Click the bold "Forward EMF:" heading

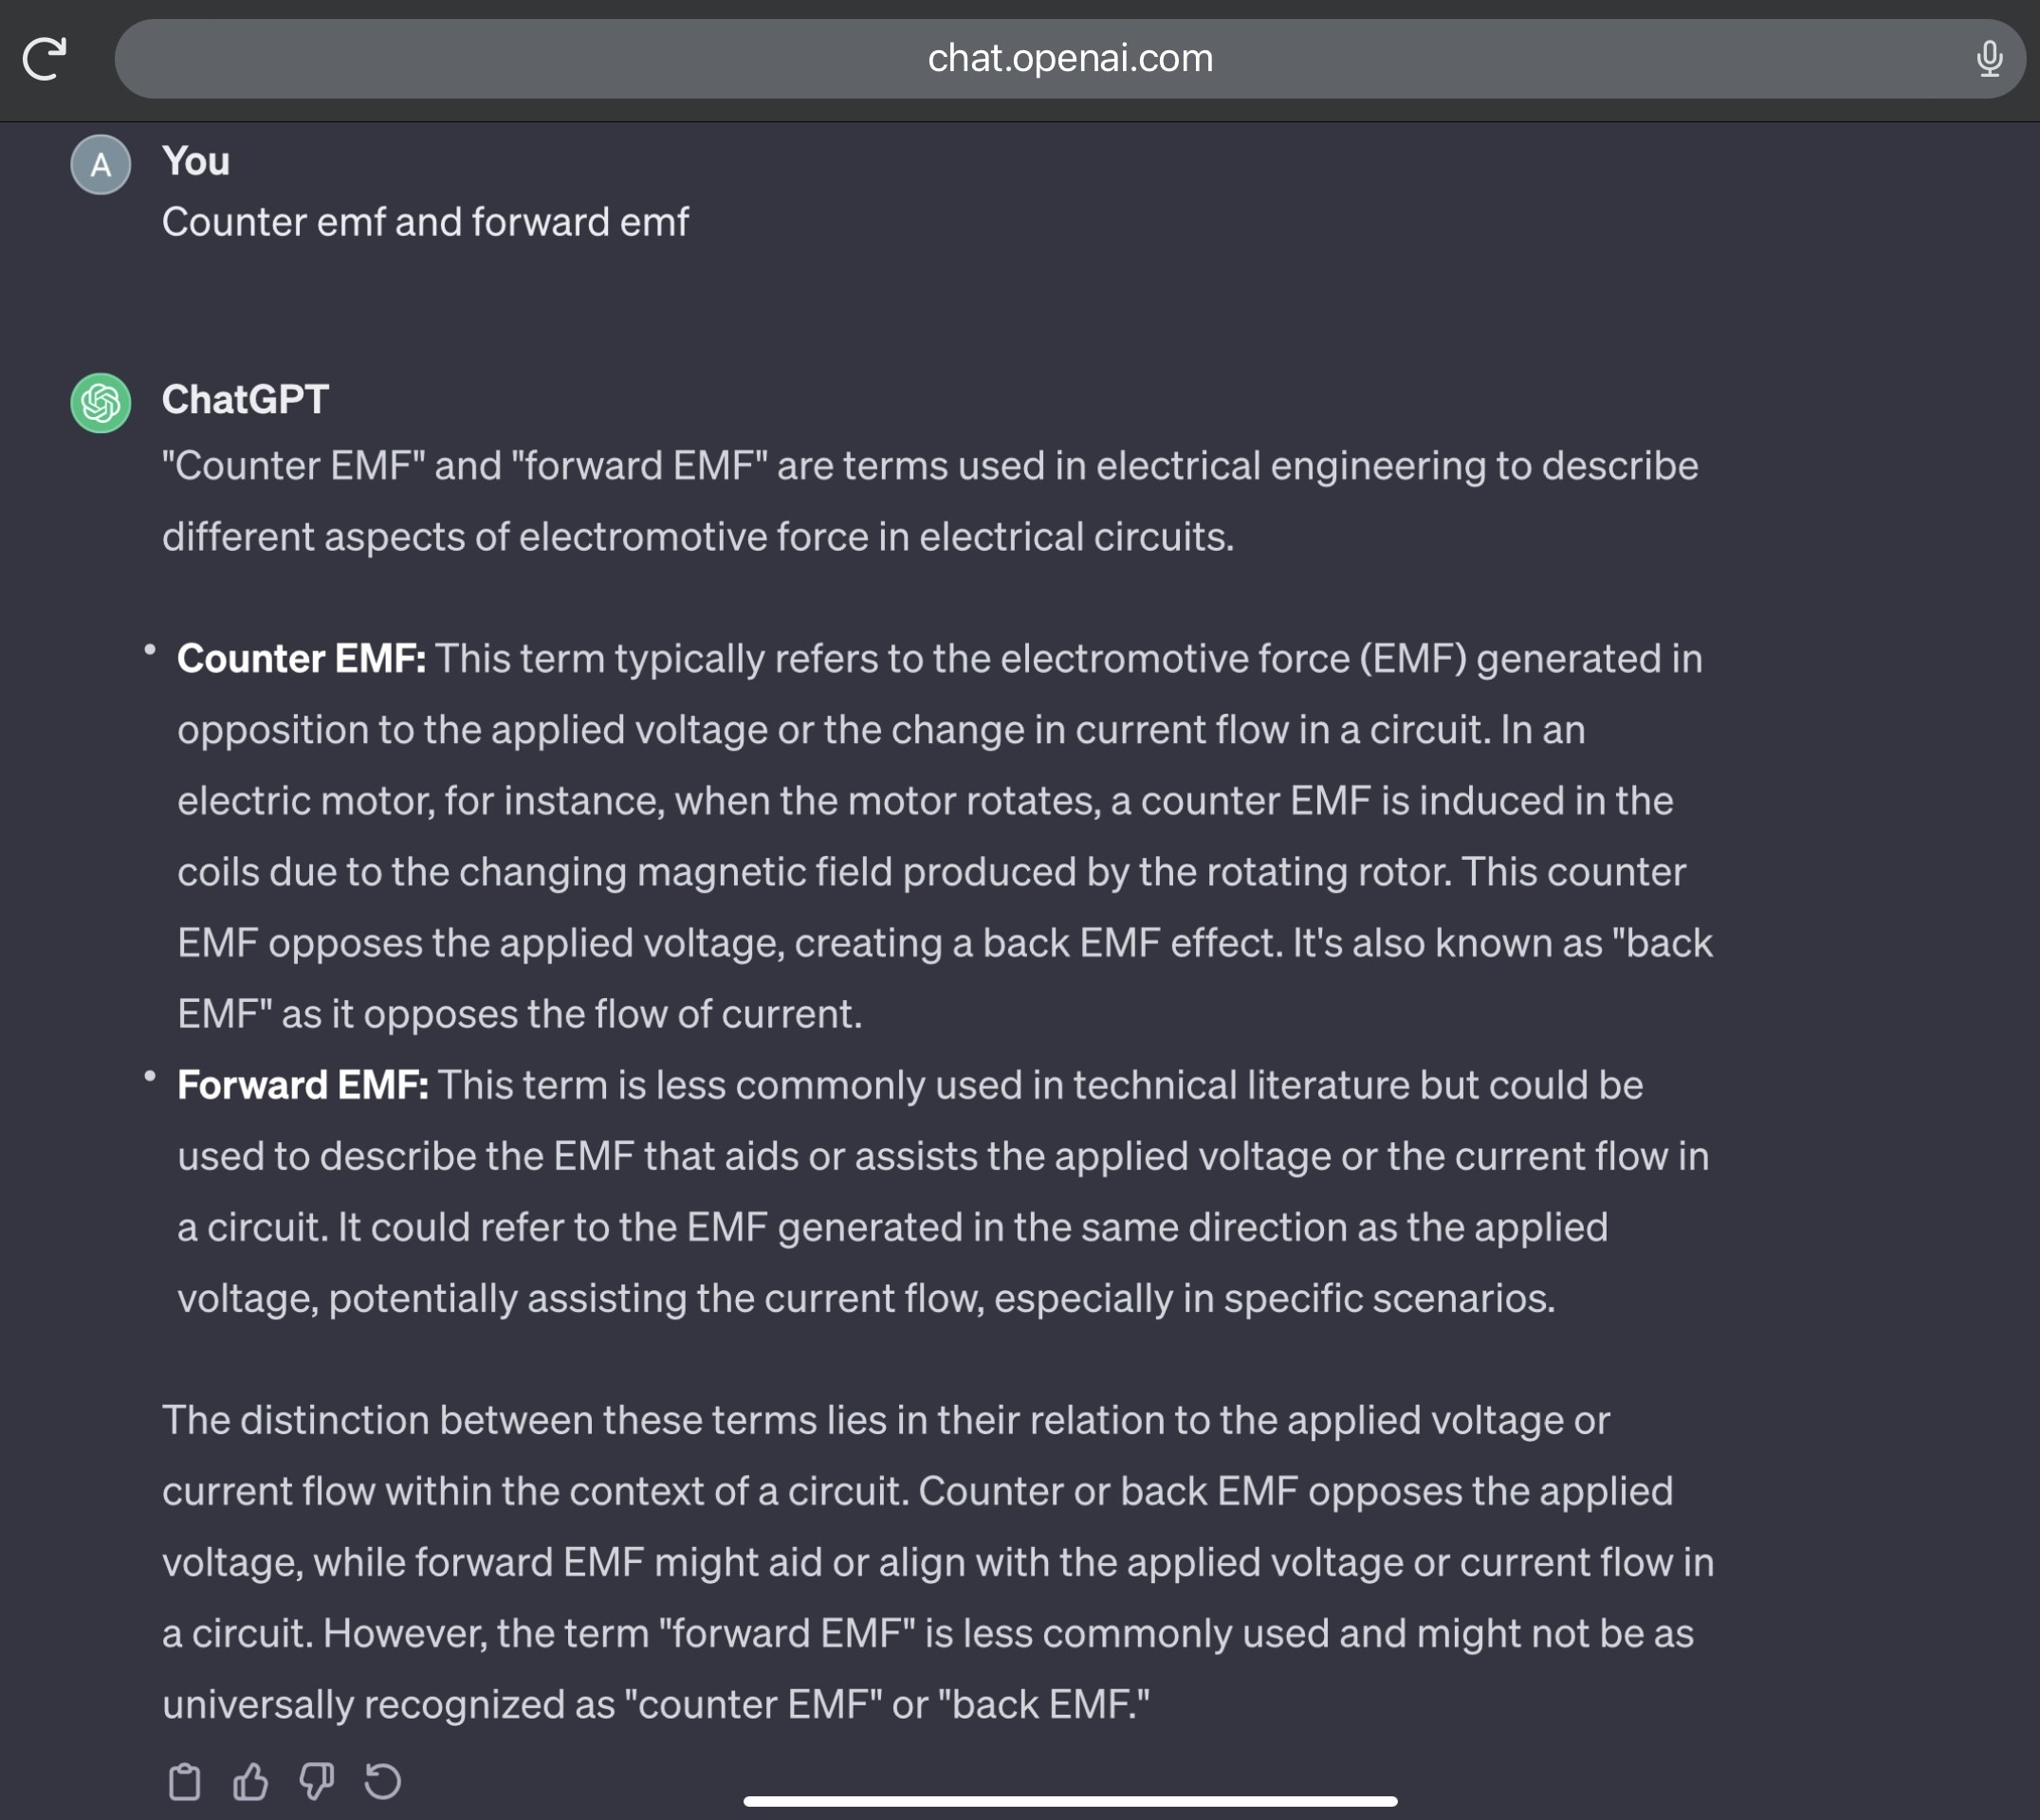coord(303,1085)
